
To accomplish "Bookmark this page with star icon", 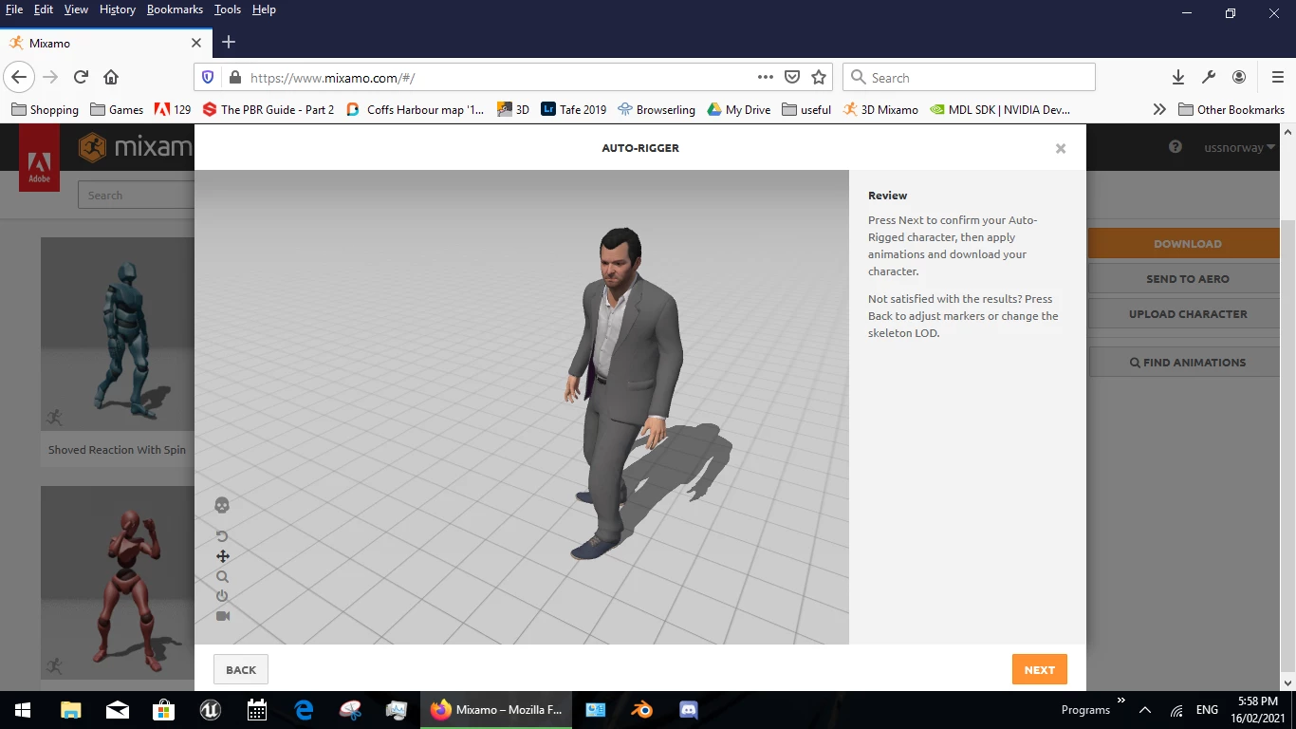I will pyautogui.click(x=819, y=78).
